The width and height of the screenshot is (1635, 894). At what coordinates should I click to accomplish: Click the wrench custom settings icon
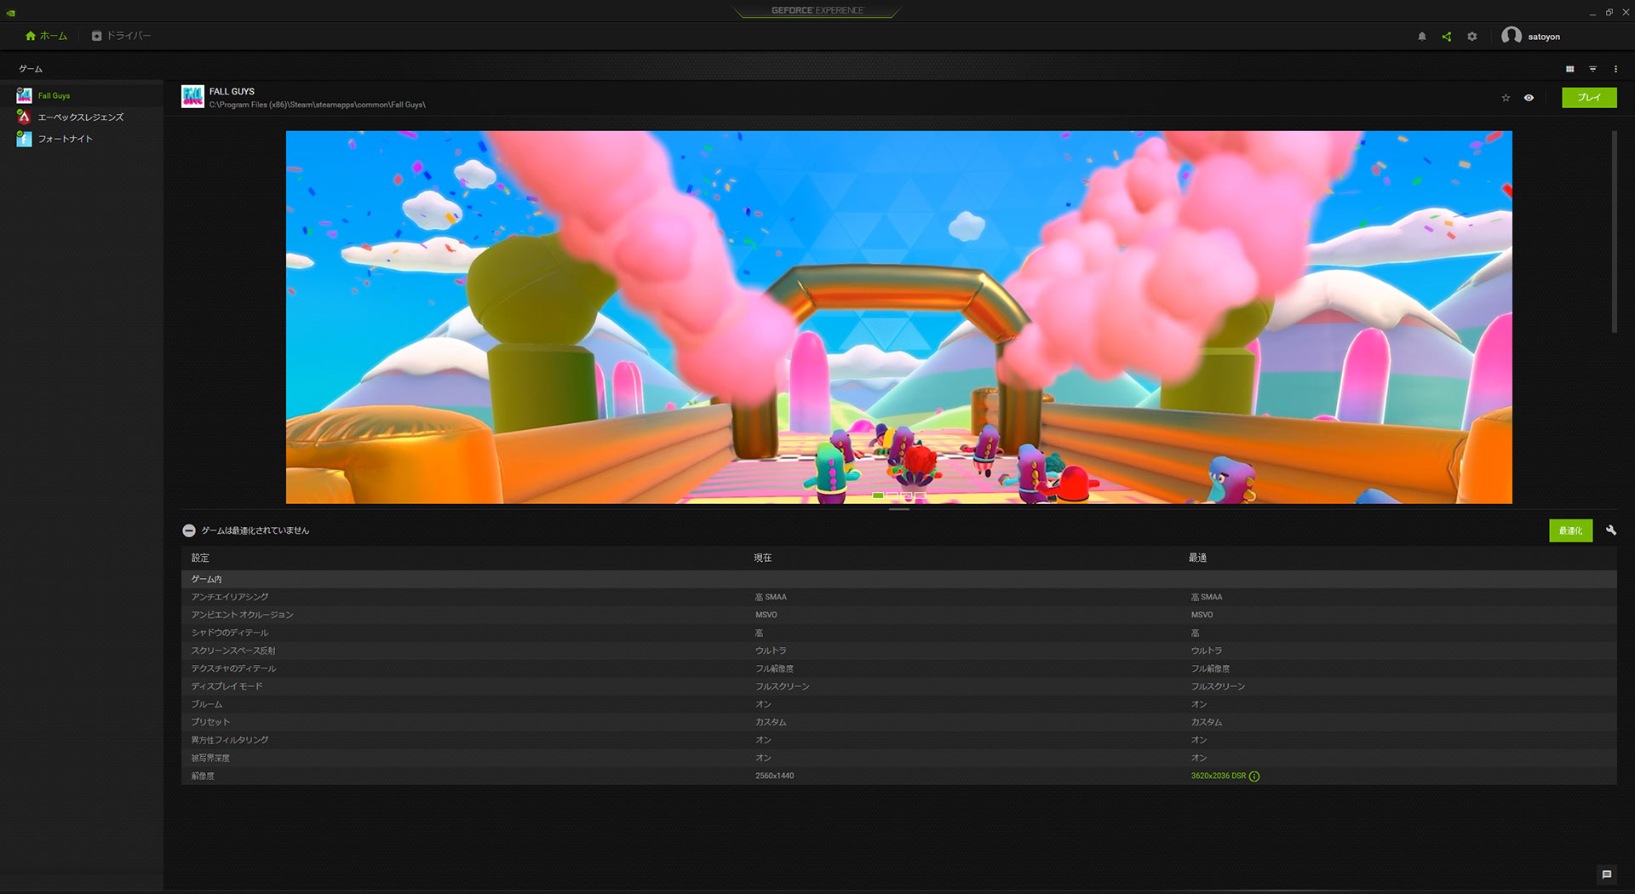tap(1610, 530)
